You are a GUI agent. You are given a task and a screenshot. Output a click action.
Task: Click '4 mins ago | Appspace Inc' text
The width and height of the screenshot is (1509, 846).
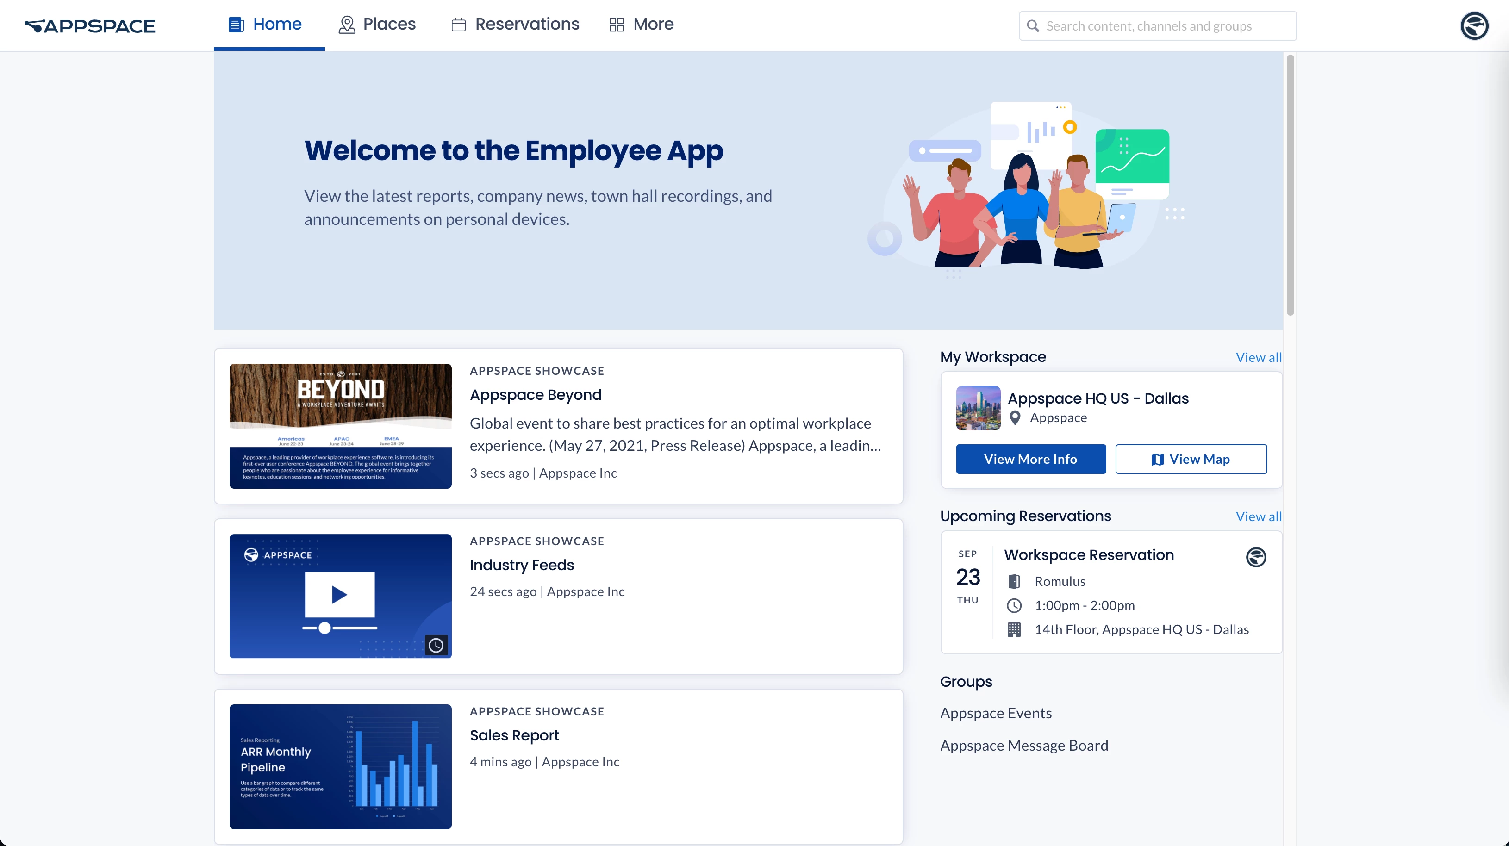(544, 762)
